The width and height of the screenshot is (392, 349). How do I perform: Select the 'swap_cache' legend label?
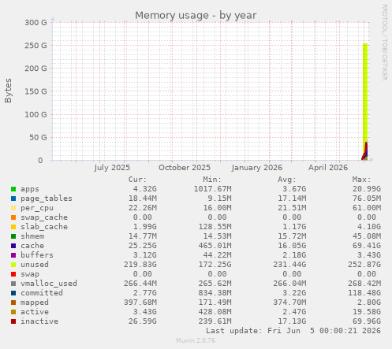click(44, 217)
